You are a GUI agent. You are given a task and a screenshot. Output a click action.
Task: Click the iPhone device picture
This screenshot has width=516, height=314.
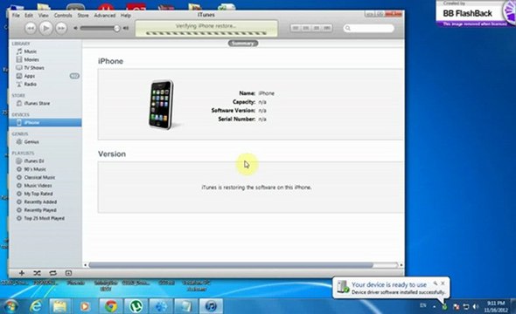(x=162, y=105)
